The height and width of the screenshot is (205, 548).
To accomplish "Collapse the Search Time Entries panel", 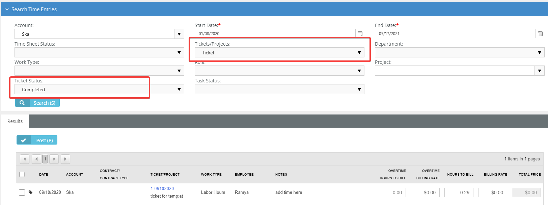I will (7, 9).
